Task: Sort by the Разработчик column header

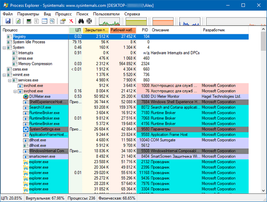Action: point(214,30)
